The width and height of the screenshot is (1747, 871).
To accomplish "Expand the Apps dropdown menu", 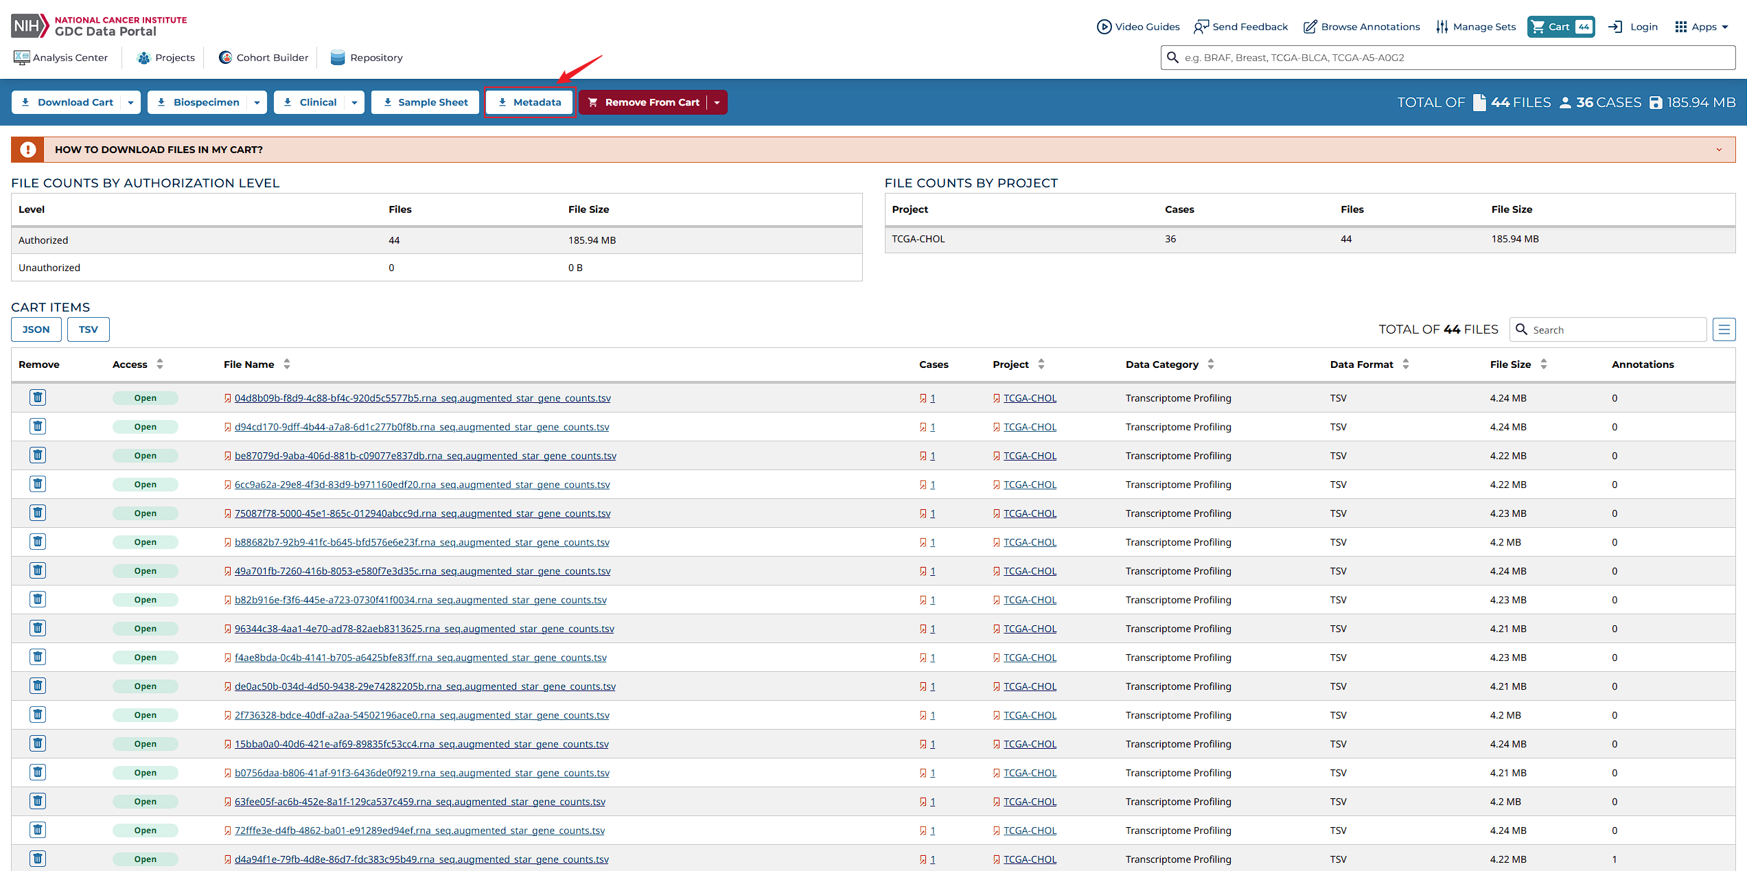I will pyautogui.click(x=1702, y=27).
